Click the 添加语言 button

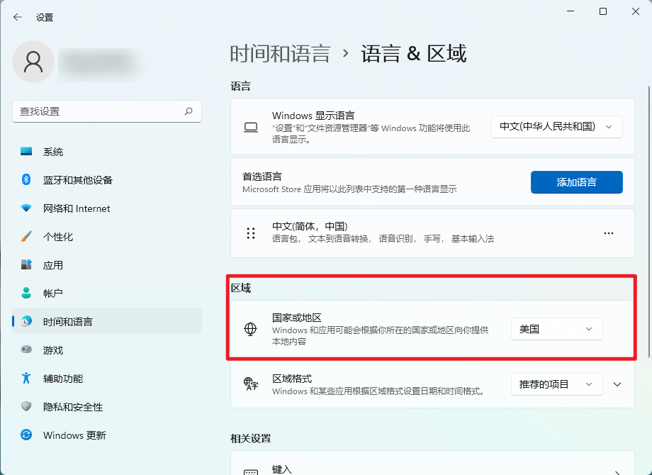pyautogui.click(x=576, y=182)
